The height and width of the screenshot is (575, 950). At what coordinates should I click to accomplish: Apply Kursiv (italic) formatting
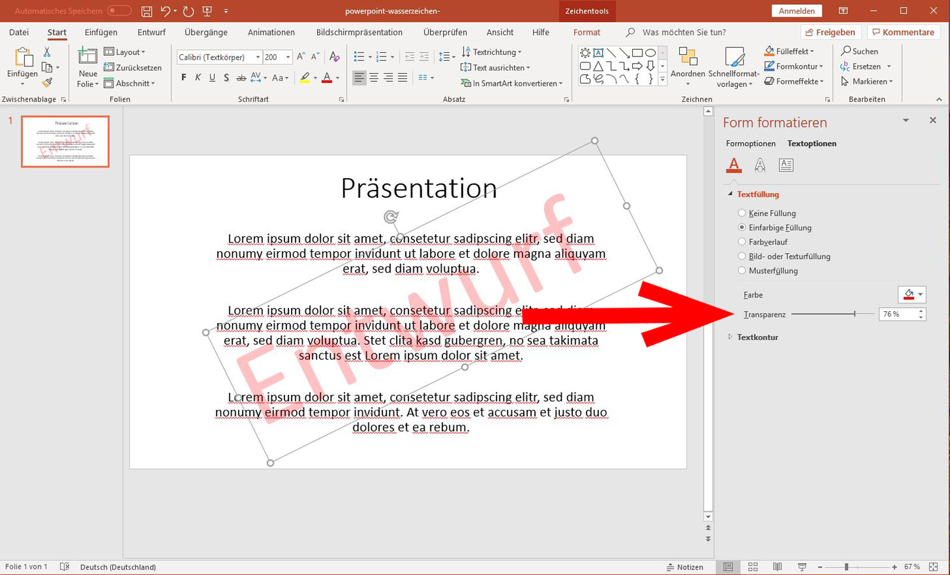coord(197,77)
